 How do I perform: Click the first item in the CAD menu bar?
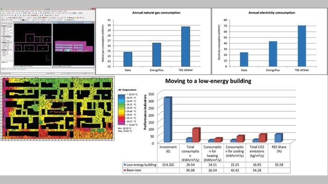pyautogui.click(x=2, y=11)
